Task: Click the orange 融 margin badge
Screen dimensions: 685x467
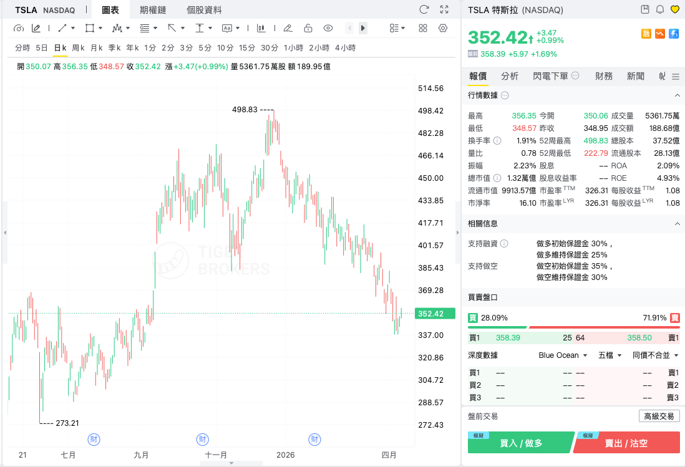Action: click(646, 34)
